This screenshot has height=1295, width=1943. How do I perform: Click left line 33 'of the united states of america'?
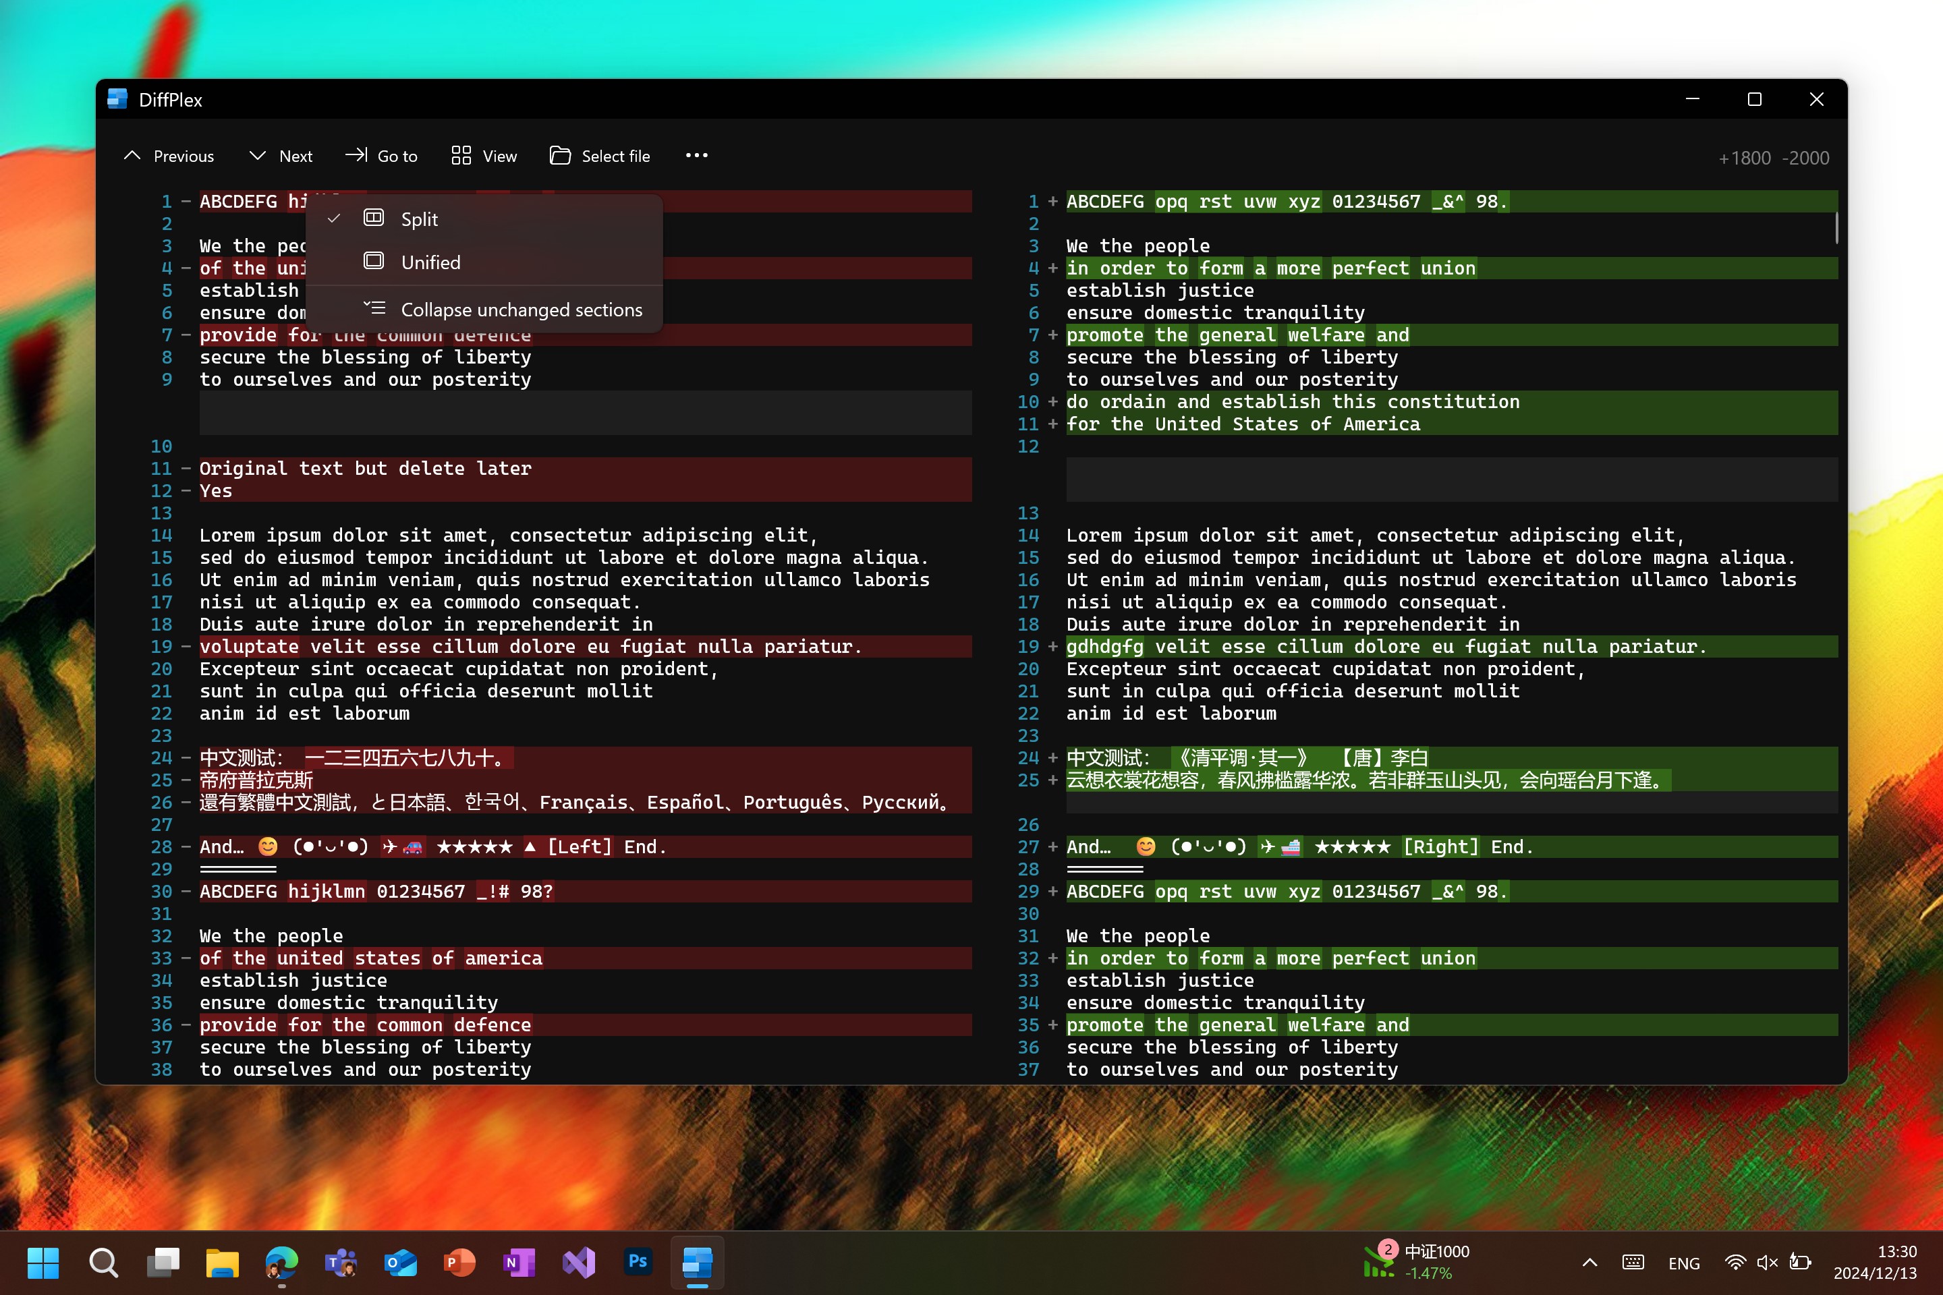585,958
